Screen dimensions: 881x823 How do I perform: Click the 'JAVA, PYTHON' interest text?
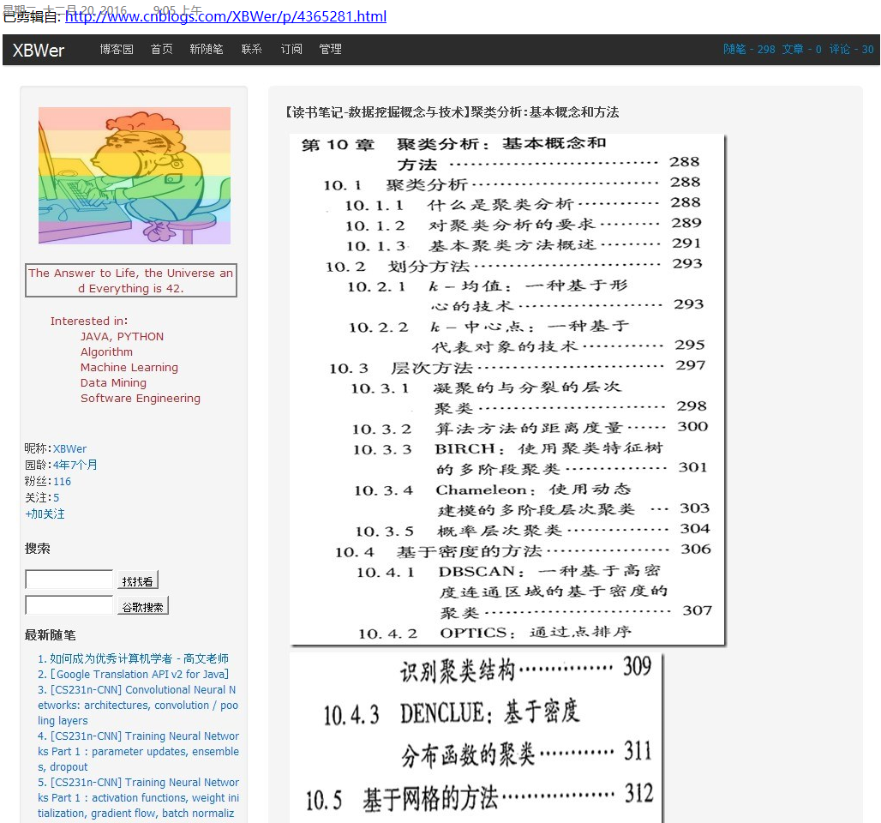pyautogui.click(x=122, y=336)
